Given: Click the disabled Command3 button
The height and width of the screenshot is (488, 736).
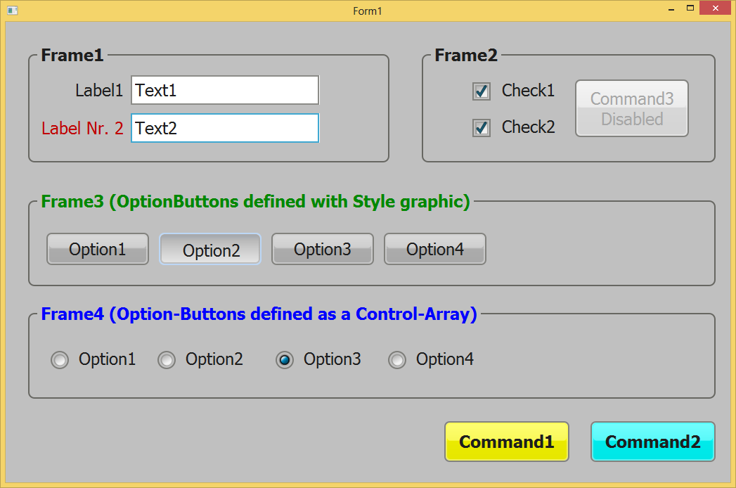Looking at the screenshot, I should point(631,108).
